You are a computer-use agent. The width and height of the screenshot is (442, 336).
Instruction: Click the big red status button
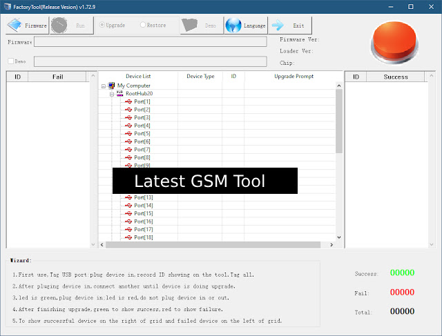coord(394,42)
